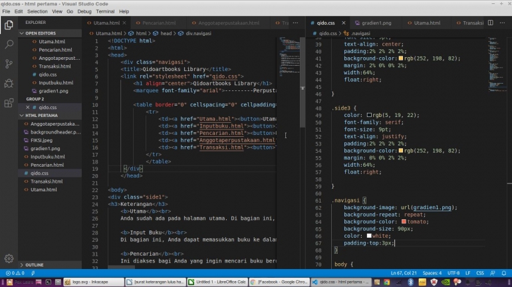This screenshot has width=512, height=287.
Task: Open the Search view in the activity bar
Action: [9, 45]
